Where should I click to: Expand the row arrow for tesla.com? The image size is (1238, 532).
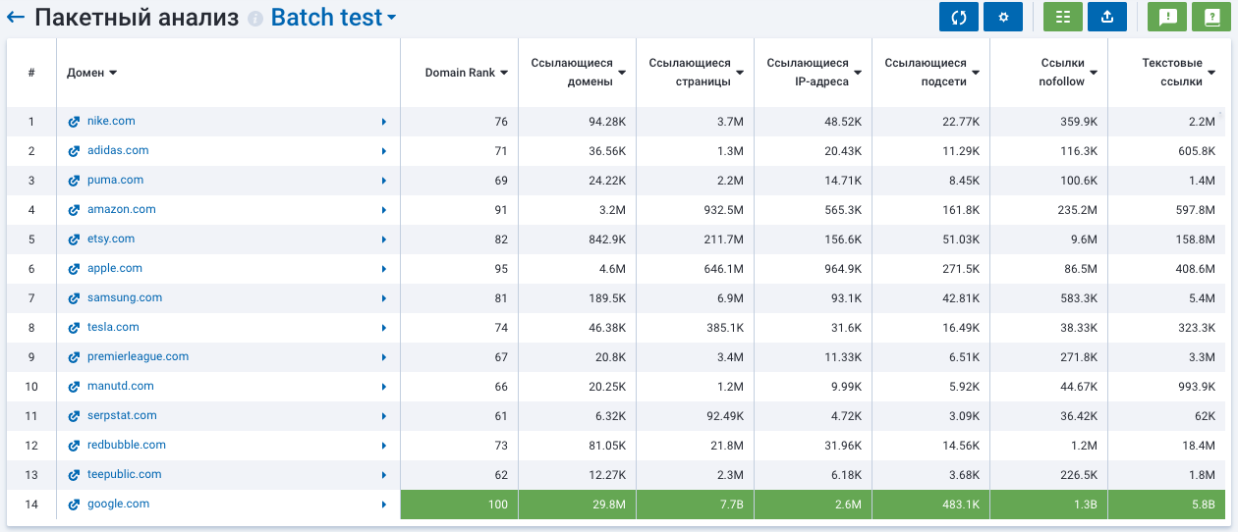click(x=384, y=328)
